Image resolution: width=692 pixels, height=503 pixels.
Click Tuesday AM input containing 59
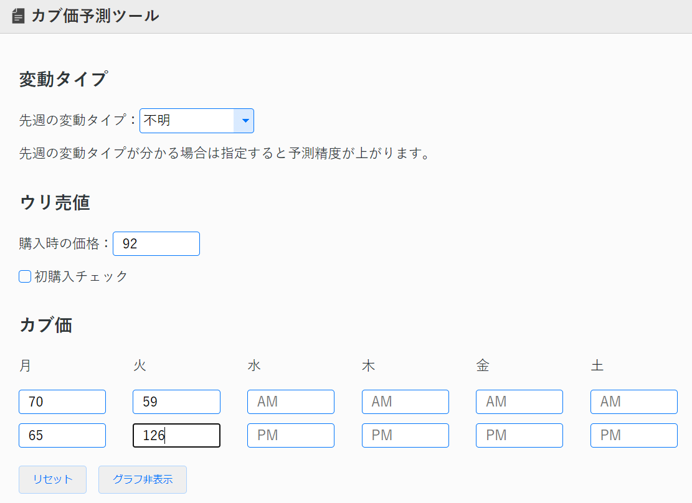coord(176,402)
